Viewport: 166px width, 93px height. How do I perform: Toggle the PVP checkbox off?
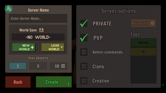(84, 38)
